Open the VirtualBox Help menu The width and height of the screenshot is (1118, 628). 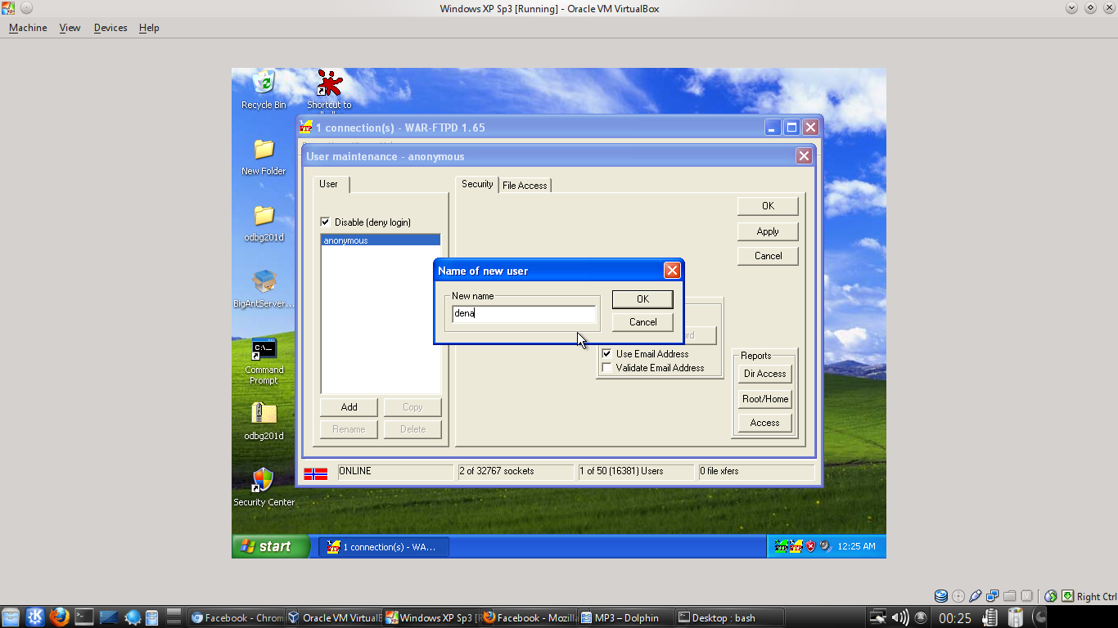pyautogui.click(x=149, y=28)
